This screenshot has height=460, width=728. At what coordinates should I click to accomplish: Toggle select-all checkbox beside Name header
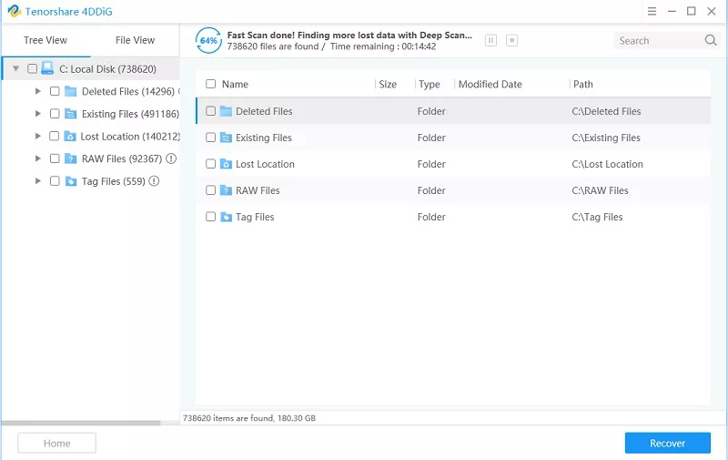pyautogui.click(x=211, y=84)
